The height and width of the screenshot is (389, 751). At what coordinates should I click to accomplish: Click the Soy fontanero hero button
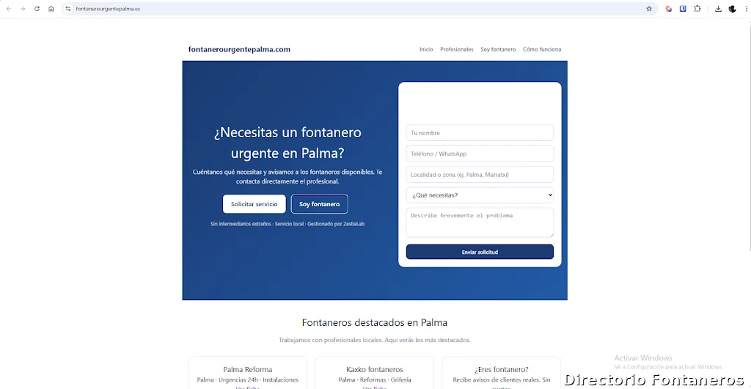pyautogui.click(x=320, y=204)
